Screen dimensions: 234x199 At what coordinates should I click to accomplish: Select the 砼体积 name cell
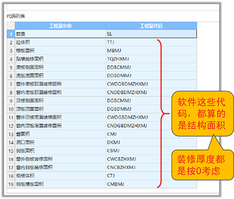point(61,42)
